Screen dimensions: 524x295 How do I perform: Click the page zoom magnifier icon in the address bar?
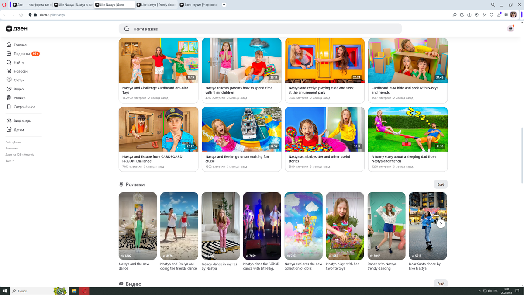pos(455,15)
